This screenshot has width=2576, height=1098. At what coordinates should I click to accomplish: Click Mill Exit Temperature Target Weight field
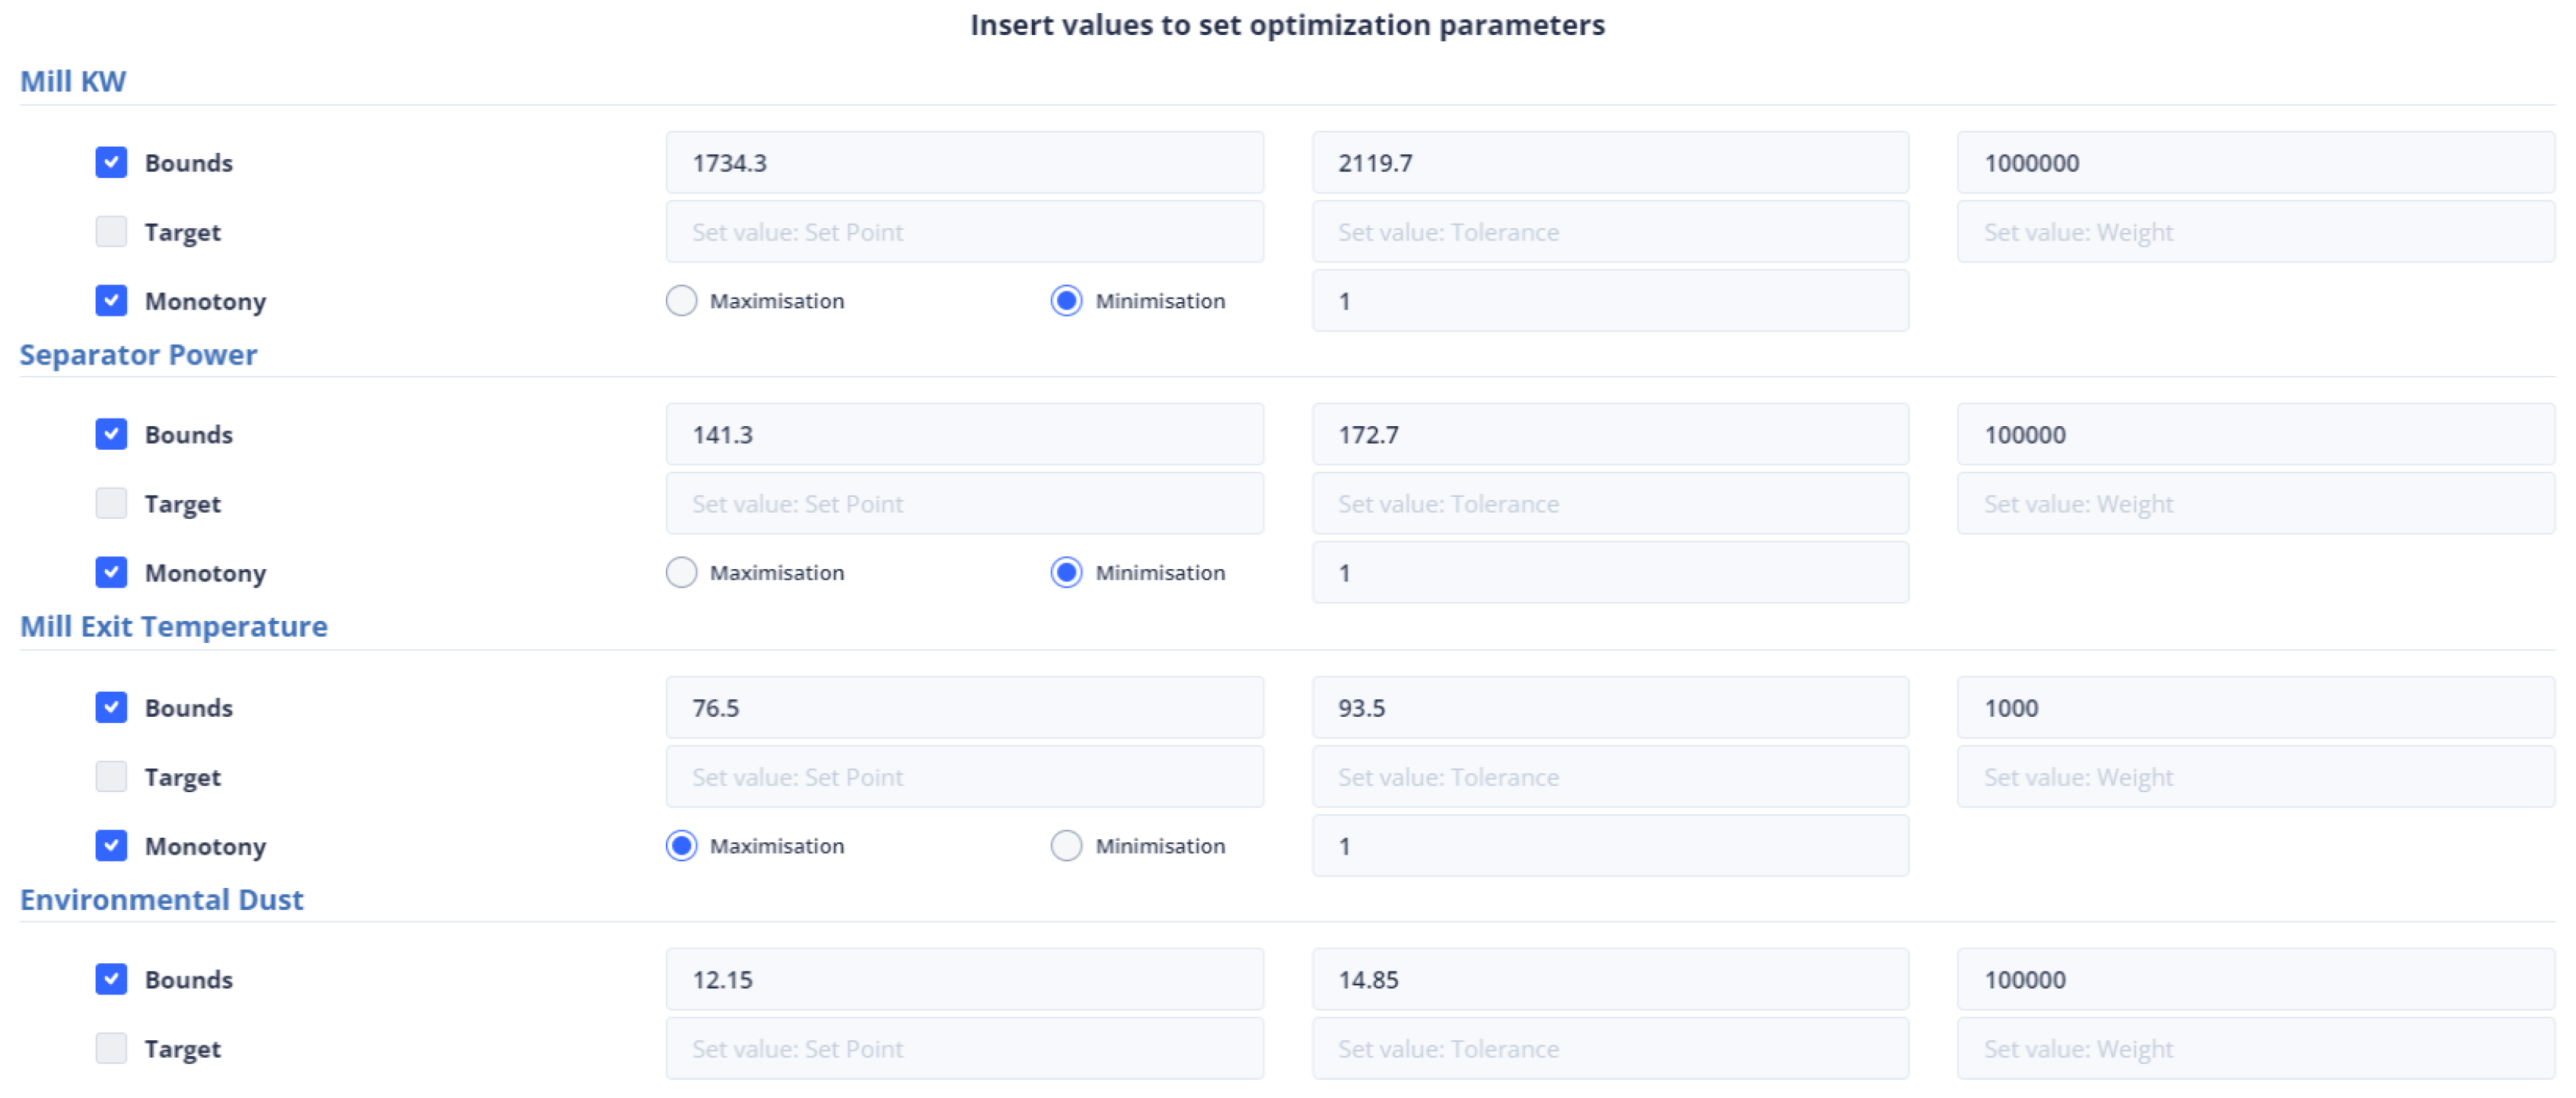click(x=2255, y=776)
